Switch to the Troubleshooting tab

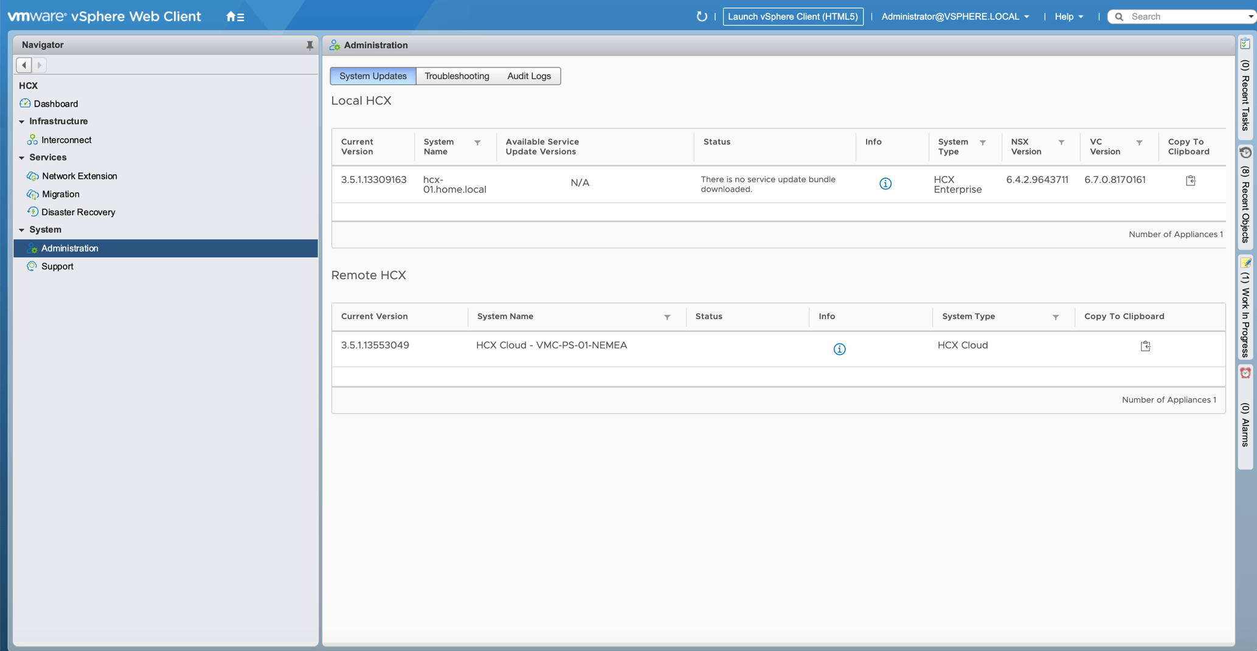[456, 76]
